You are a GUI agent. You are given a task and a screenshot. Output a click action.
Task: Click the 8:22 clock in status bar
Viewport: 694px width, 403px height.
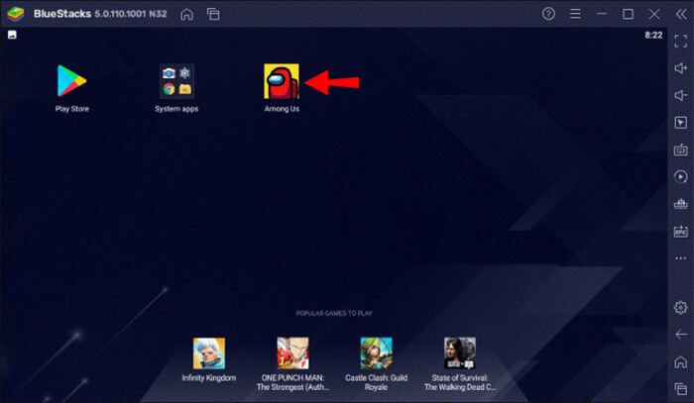pos(653,35)
